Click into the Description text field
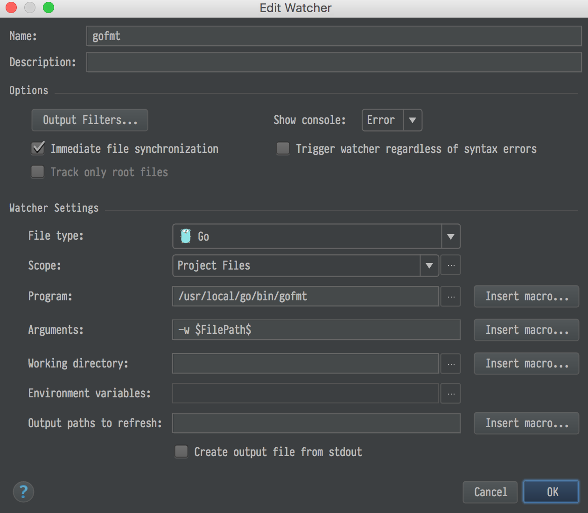The height and width of the screenshot is (513, 588). click(x=334, y=62)
